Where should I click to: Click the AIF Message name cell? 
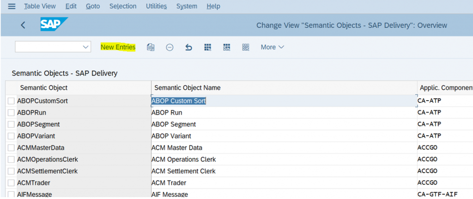click(284, 194)
